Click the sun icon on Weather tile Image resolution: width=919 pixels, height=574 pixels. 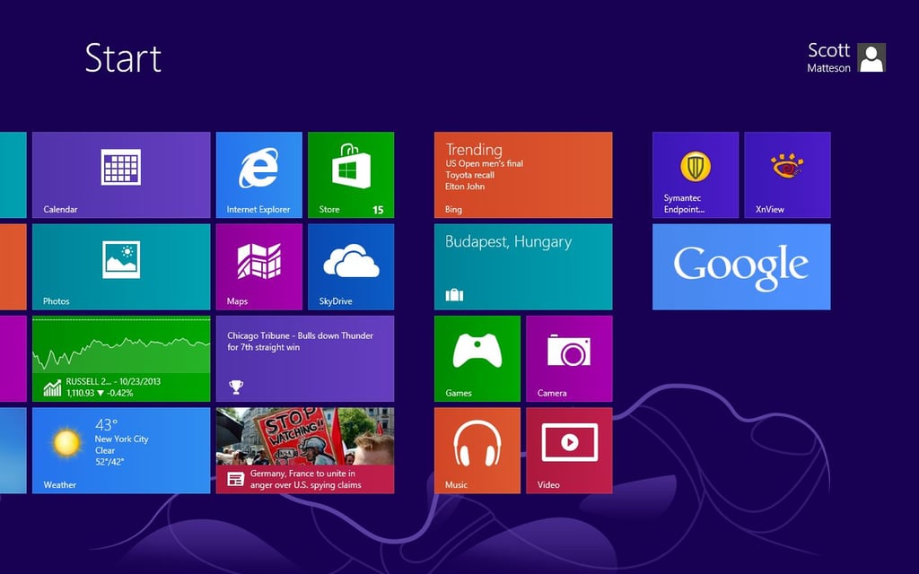coord(66,442)
